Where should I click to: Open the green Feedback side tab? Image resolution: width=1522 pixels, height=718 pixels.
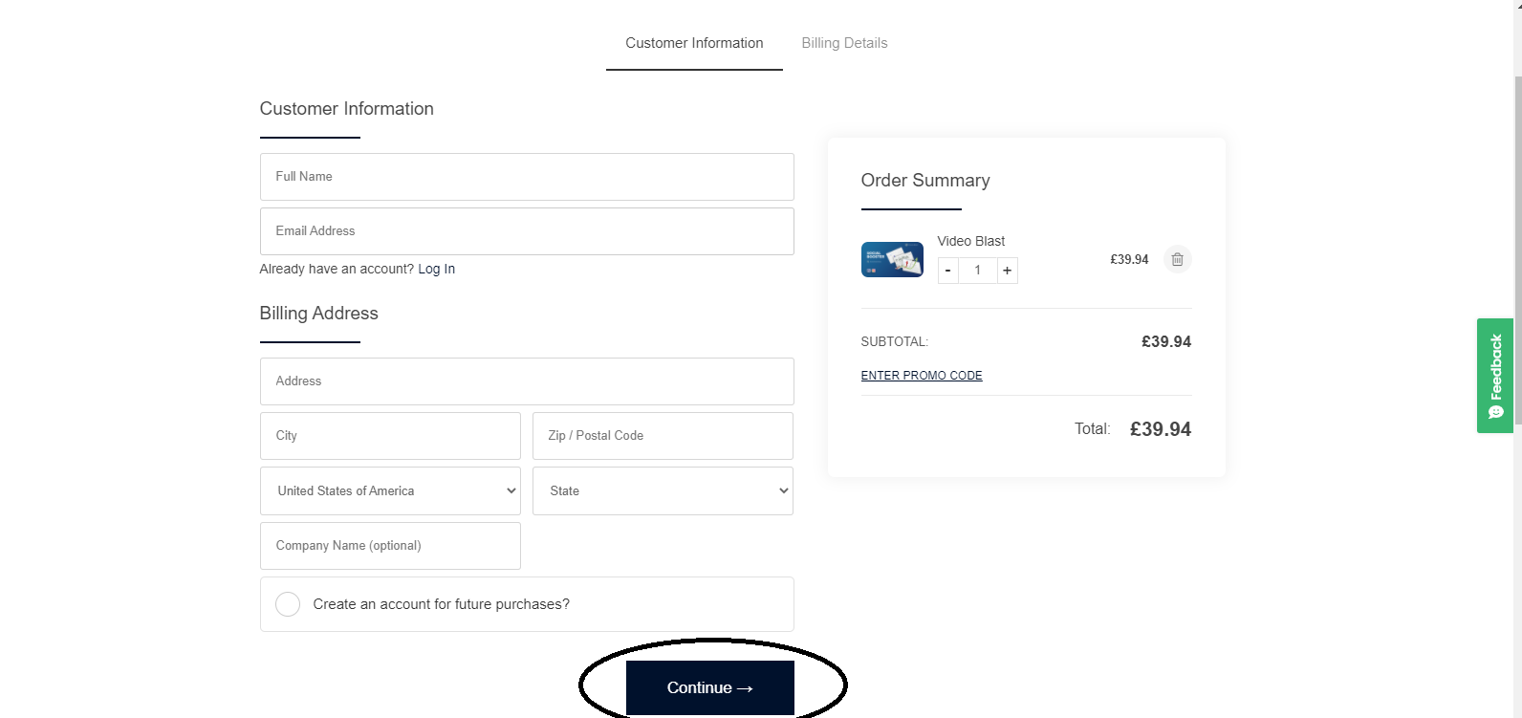click(1494, 376)
